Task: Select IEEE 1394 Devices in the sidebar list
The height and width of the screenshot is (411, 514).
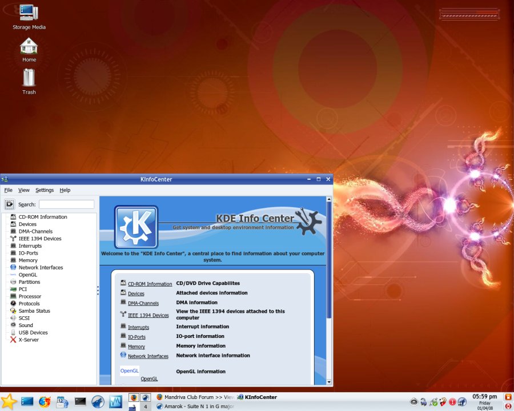Action: (x=39, y=239)
